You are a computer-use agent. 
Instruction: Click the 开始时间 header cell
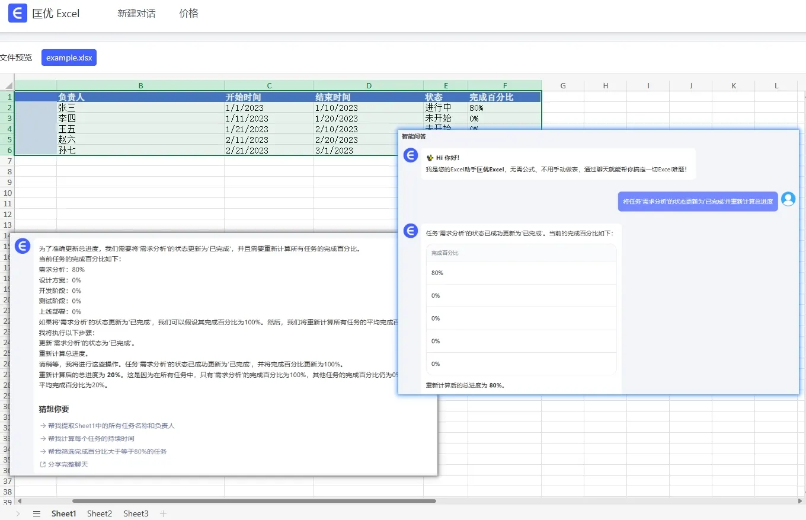pyautogui.click(x=269, y=97)
